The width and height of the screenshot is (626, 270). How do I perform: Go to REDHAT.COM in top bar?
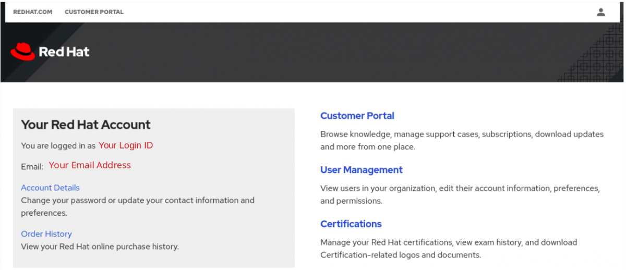(32, 12)
